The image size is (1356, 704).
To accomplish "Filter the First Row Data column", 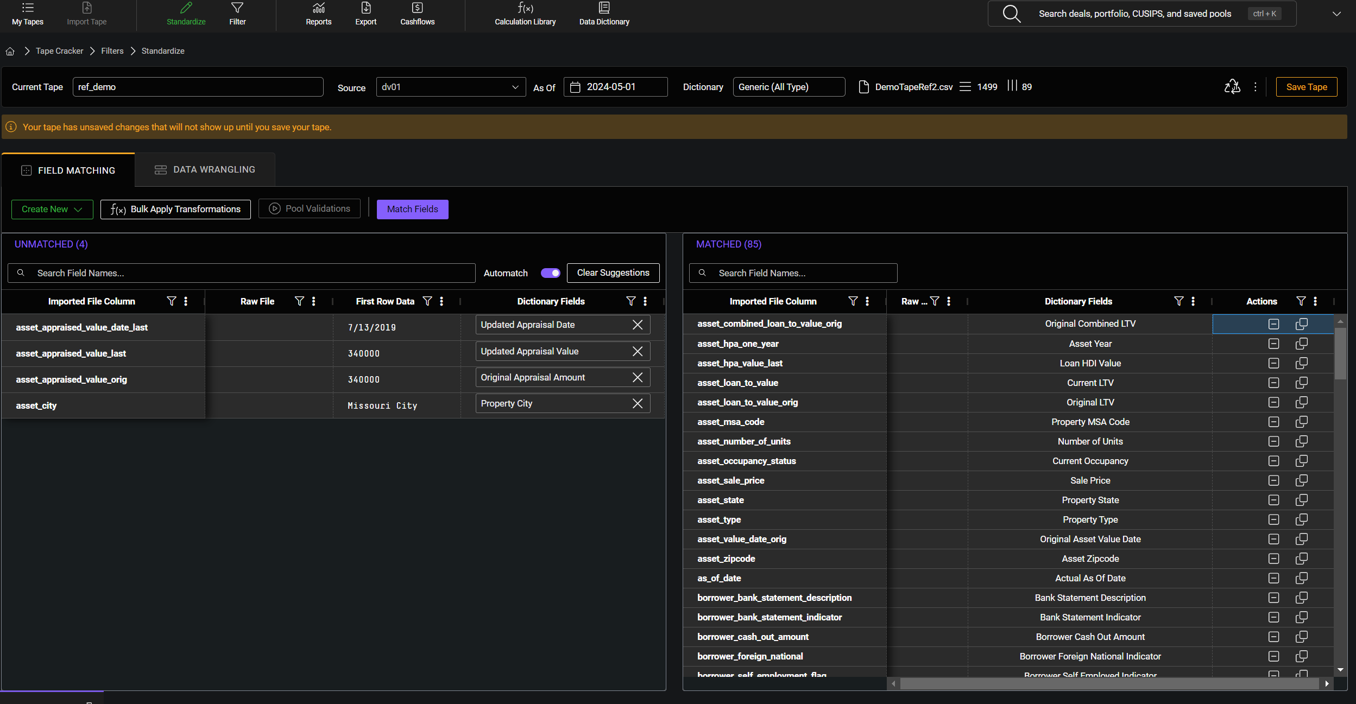I will pos(427,301).
